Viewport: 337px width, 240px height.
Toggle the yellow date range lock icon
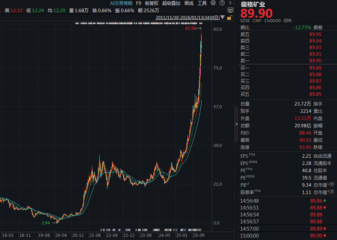pos(230,18)
